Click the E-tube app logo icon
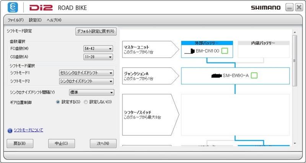The image size is (306, 163). point(13,7)
